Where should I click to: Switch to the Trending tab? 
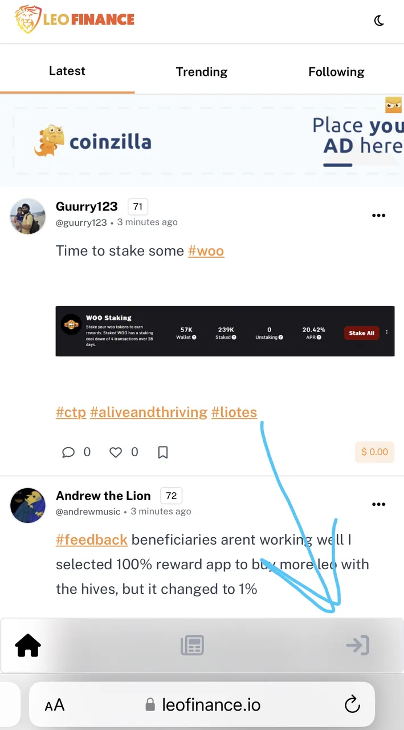[202, 72]
